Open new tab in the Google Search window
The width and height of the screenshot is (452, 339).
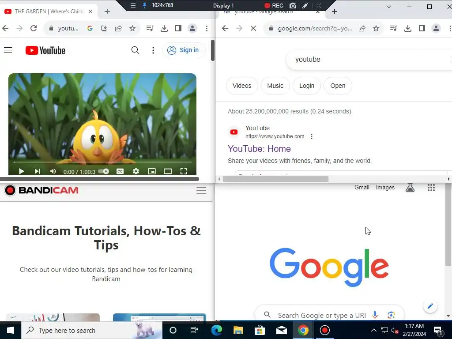point(335,11)
